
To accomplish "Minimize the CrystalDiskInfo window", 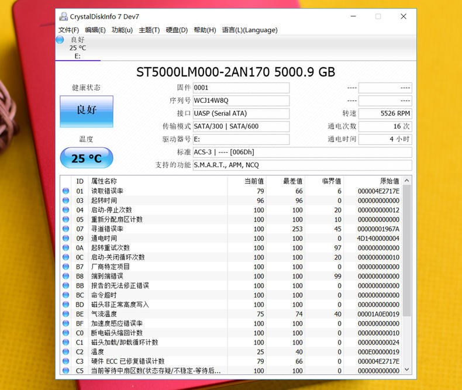I will coord(353,16).
